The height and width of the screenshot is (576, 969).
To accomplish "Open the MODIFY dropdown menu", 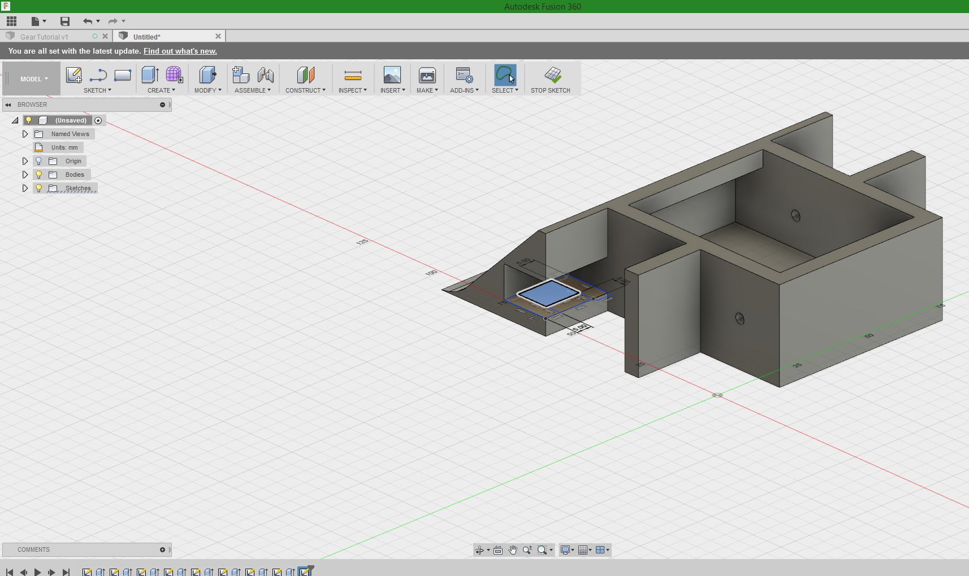I will click(207, 90).
